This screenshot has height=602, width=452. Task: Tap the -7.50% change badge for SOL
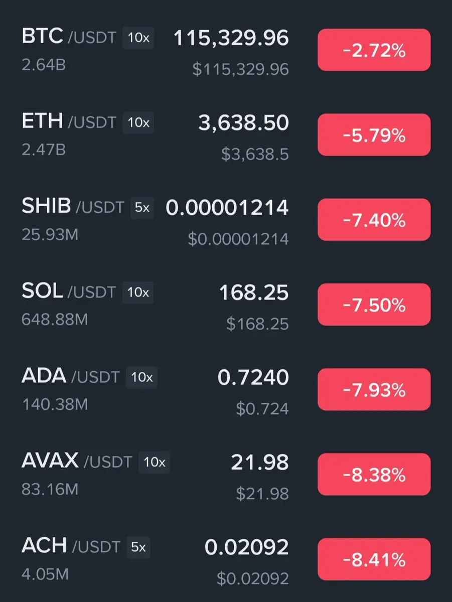tap(374, 305)
